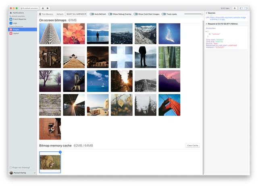258x186 pixels.
Task: Select the vintage tools thumbnail
Action: point(50,57)
